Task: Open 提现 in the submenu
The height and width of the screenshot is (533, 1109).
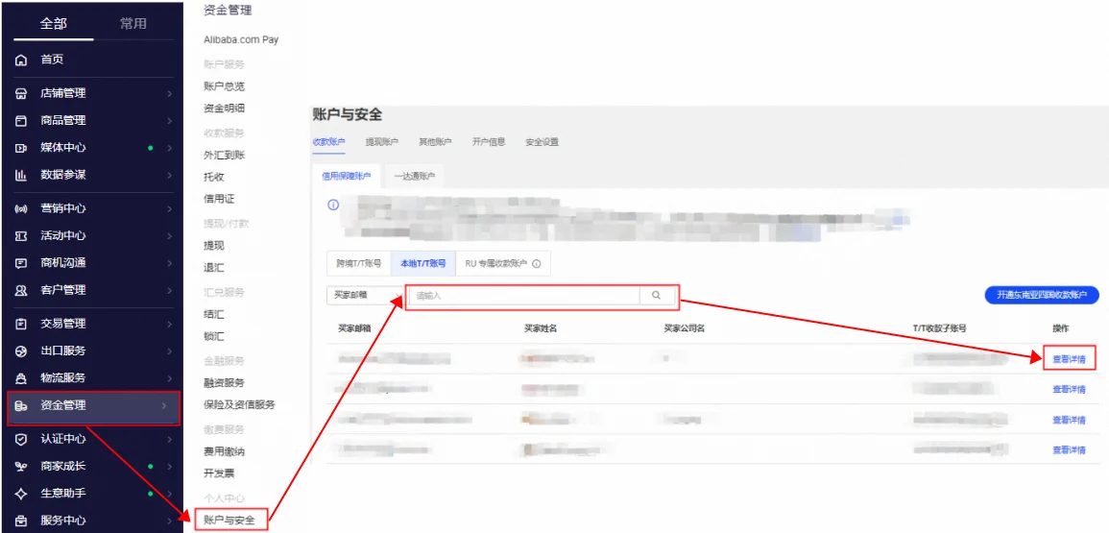Action: (213, 246)
